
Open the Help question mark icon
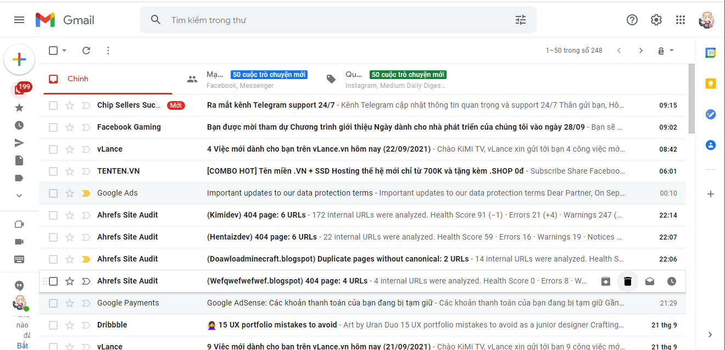pyautogui.click(x=632, y=20)
